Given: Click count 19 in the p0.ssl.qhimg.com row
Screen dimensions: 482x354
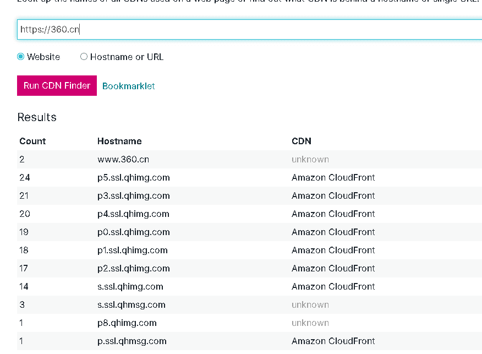Looking at the screenshot, I should (24, 232).
